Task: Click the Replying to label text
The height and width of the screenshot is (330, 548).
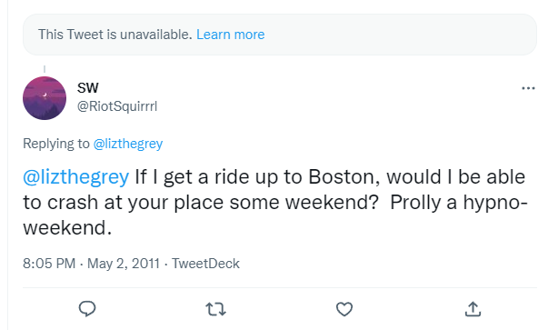Action: (x=56, y=144)
